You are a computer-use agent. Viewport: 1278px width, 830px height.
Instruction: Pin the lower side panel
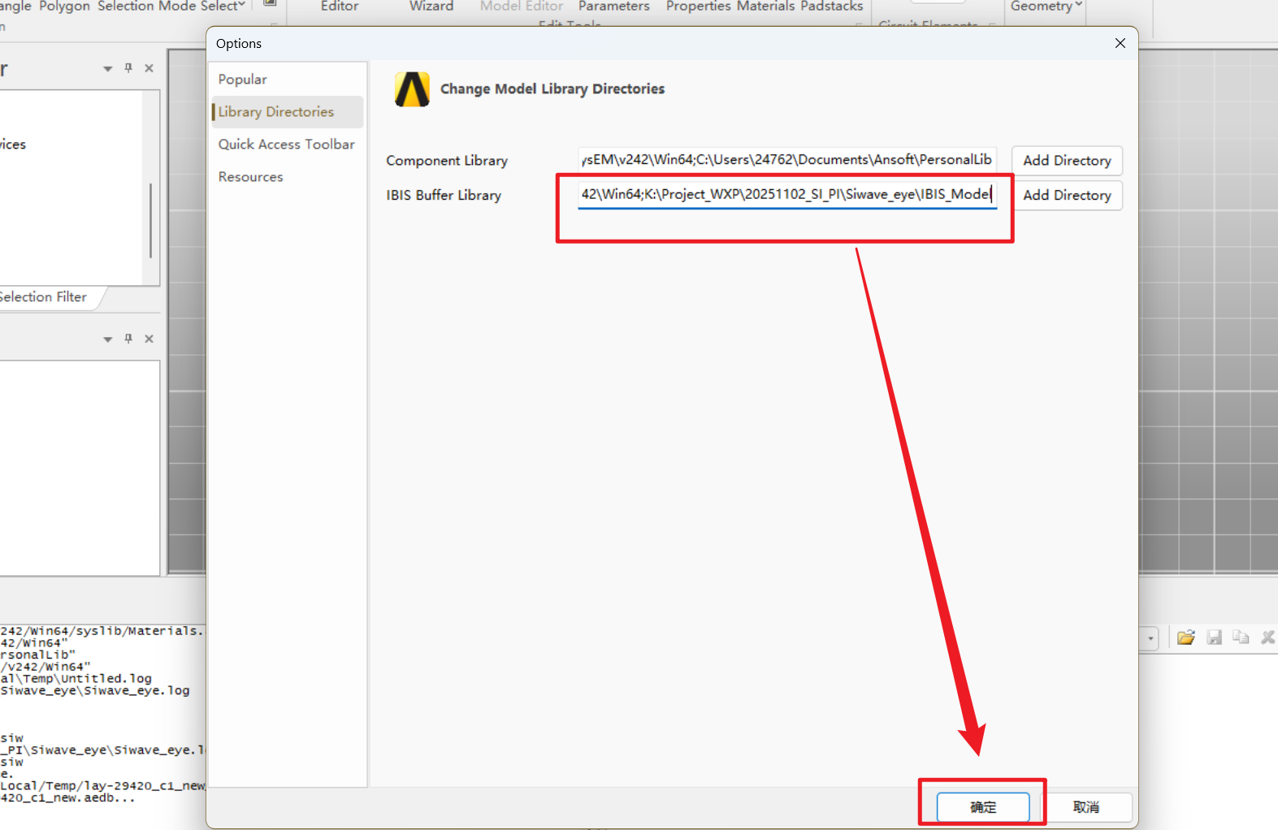[128, 339]
